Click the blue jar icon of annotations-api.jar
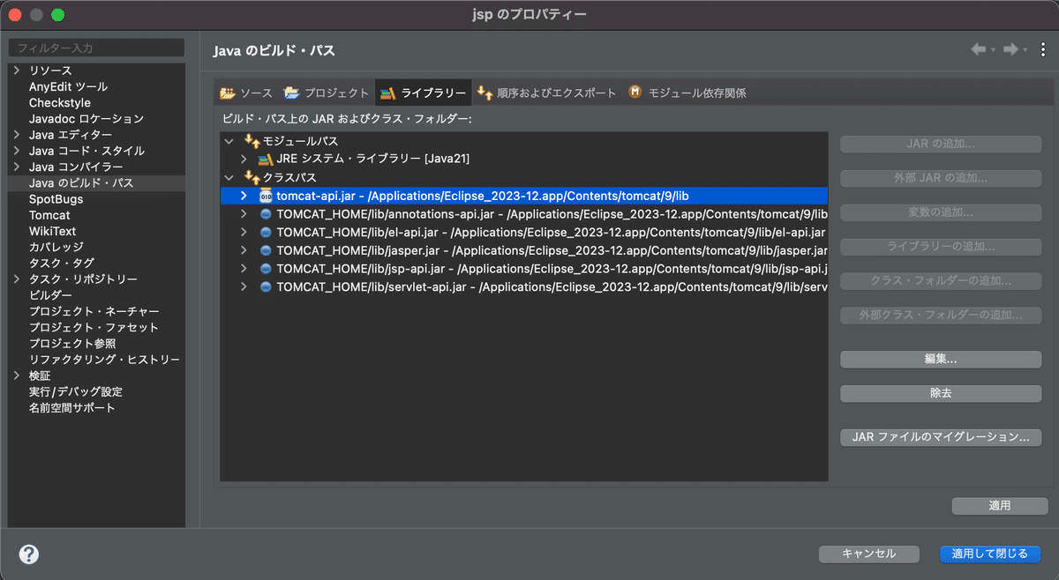Screen dimensions: 1059x580 [x=264, y=213]
